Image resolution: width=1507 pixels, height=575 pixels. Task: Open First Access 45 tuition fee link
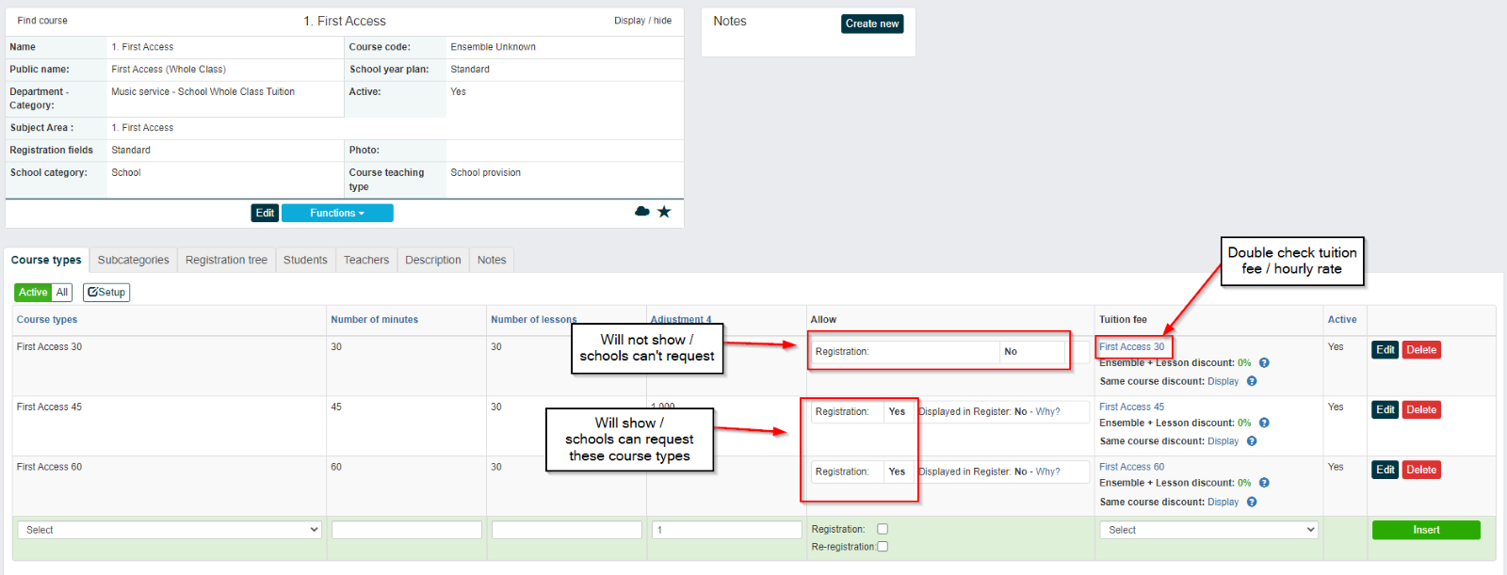click(x=1131, y=407)
